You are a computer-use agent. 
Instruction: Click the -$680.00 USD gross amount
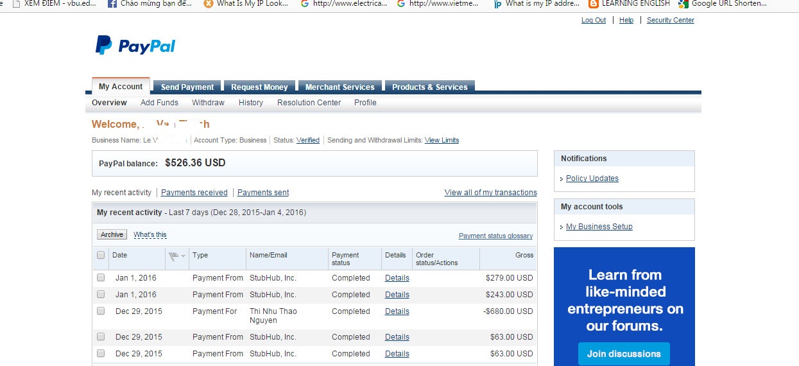click(x=508, y=311)
